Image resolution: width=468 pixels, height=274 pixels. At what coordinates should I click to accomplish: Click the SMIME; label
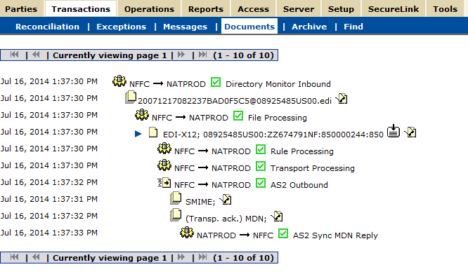click(x=200, y=202)
